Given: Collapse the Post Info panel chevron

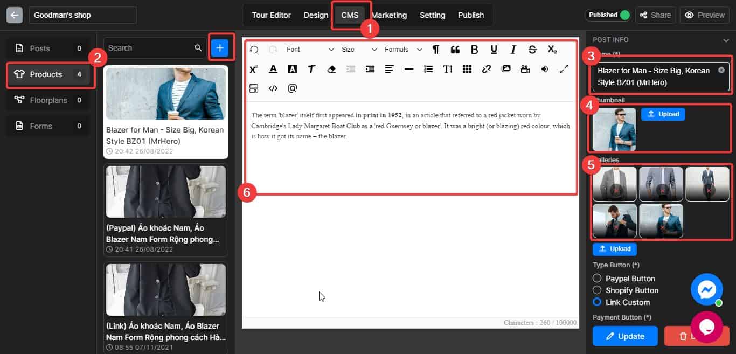Looking at the screenshot, I should (726, 40).
